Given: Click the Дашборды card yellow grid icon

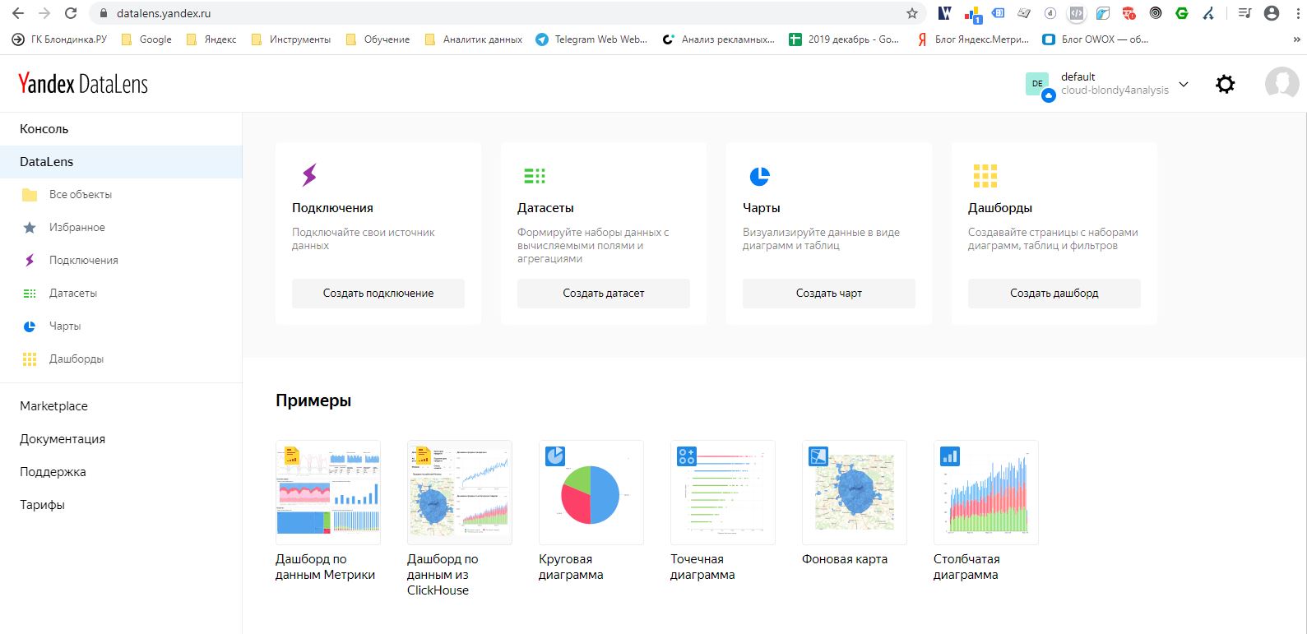Looking at the screenshot, I should click(985, 176).
